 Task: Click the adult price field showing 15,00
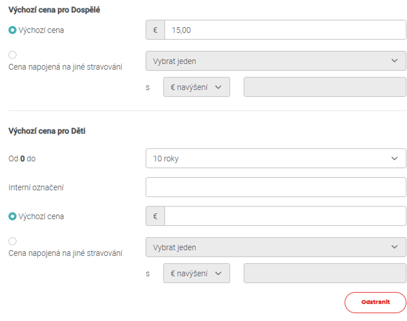coord(285,30)
